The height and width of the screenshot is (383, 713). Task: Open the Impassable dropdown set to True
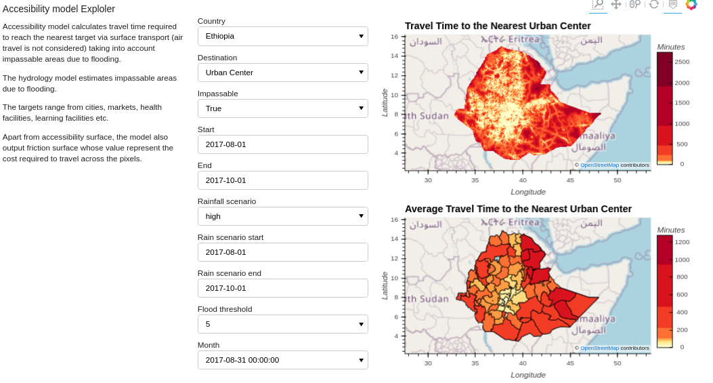pyautogui.click(x=282, y=108)
